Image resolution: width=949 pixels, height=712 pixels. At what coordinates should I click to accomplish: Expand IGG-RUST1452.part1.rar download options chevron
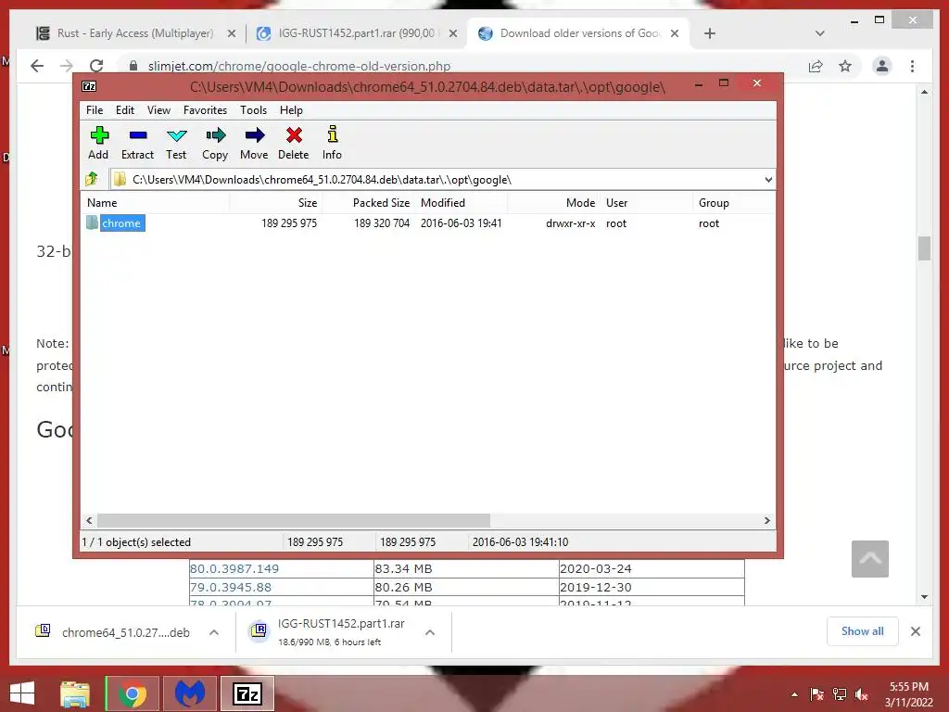(x=430, y=632)
